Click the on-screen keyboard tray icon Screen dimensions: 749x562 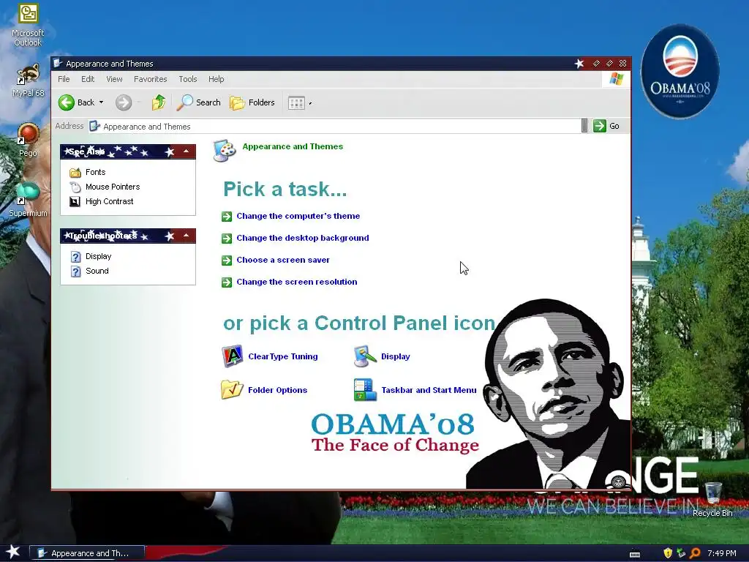tap(635, 555)
